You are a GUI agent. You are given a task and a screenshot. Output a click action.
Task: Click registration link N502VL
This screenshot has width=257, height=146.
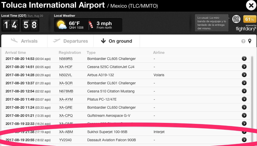pos(66,75)
